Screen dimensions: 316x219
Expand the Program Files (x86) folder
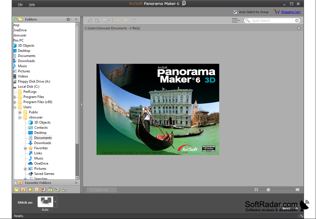coord(15,102)
